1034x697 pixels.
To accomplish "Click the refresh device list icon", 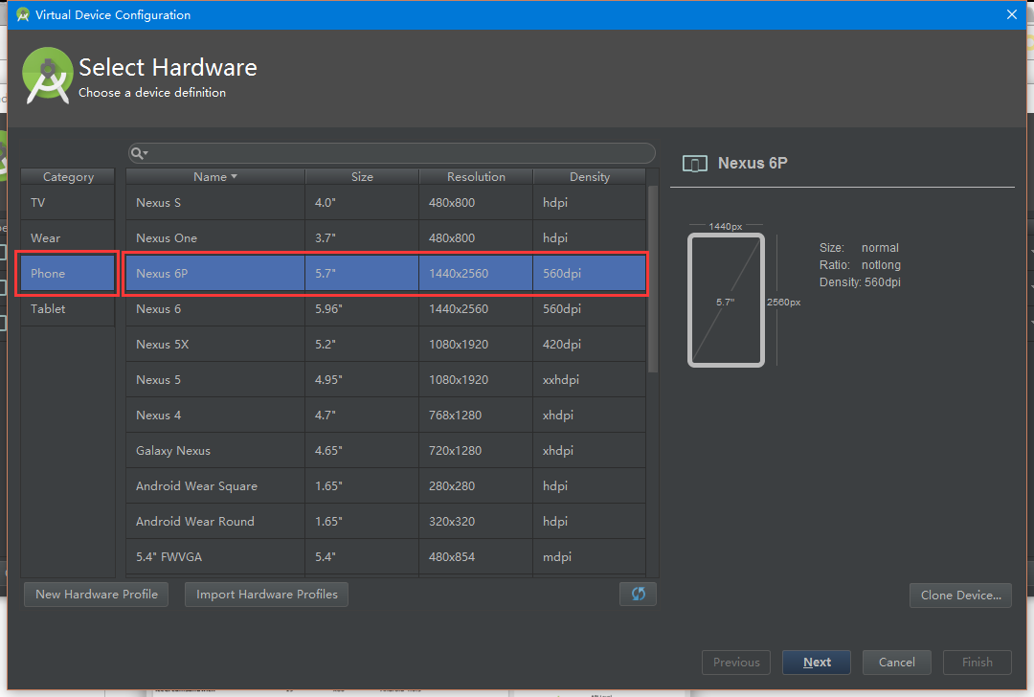I will click(638, 594).
